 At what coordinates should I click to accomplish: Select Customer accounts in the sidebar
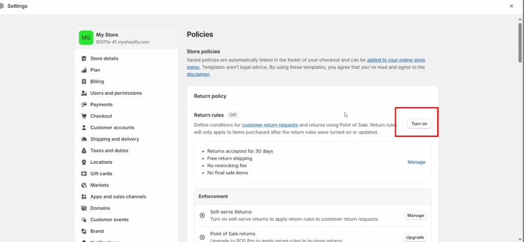point(112,127)
